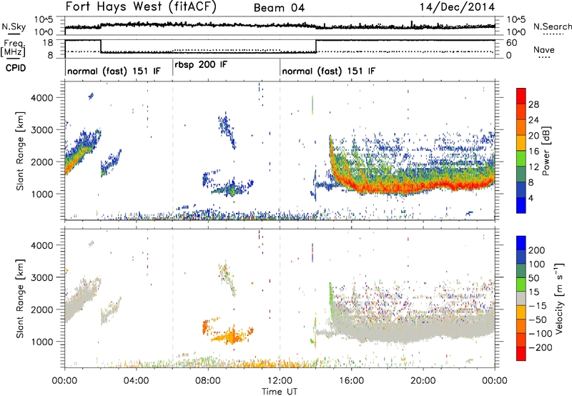This screenshot has width=572, height=396.
Task: Select the "normal (fast) 151 IF" label starting at 00:00
Action: (x=114, y=71)
